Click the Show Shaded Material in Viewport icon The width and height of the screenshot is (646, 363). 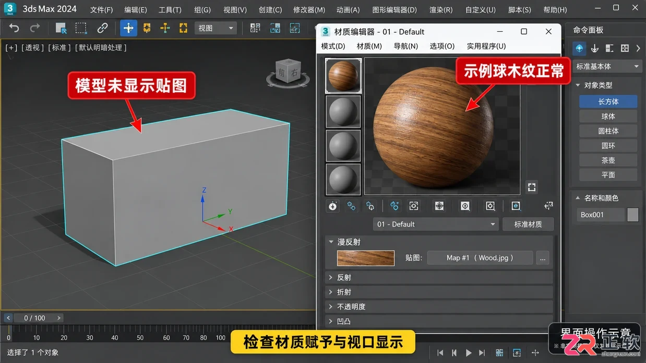pyautogui.click(x=439, y=206)
